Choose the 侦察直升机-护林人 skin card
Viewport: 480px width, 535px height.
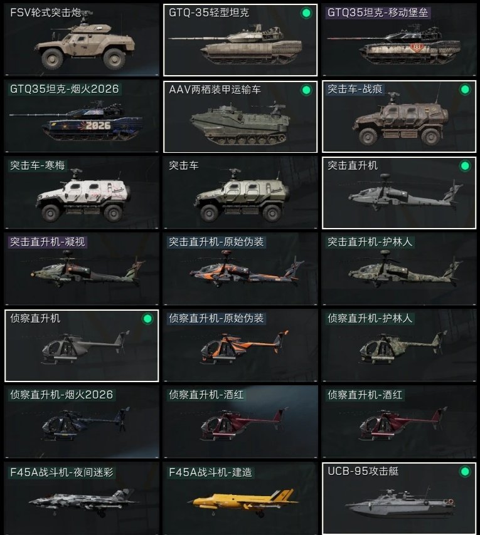point(399,345)
